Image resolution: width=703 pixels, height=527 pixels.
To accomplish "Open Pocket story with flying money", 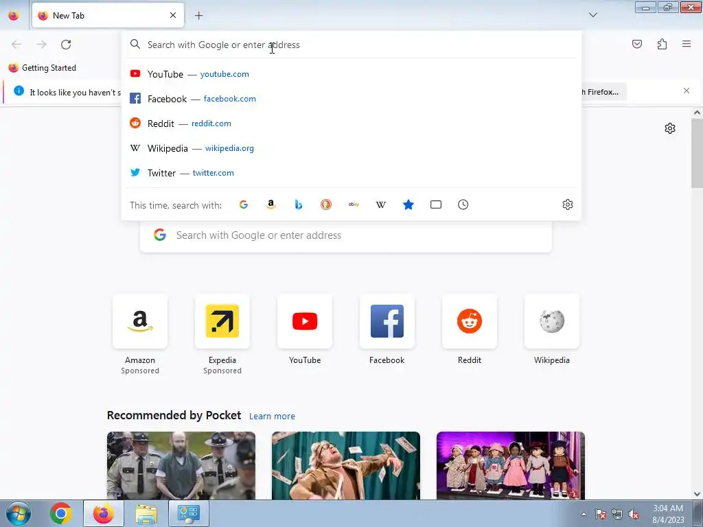I will [x=346, y=465].
